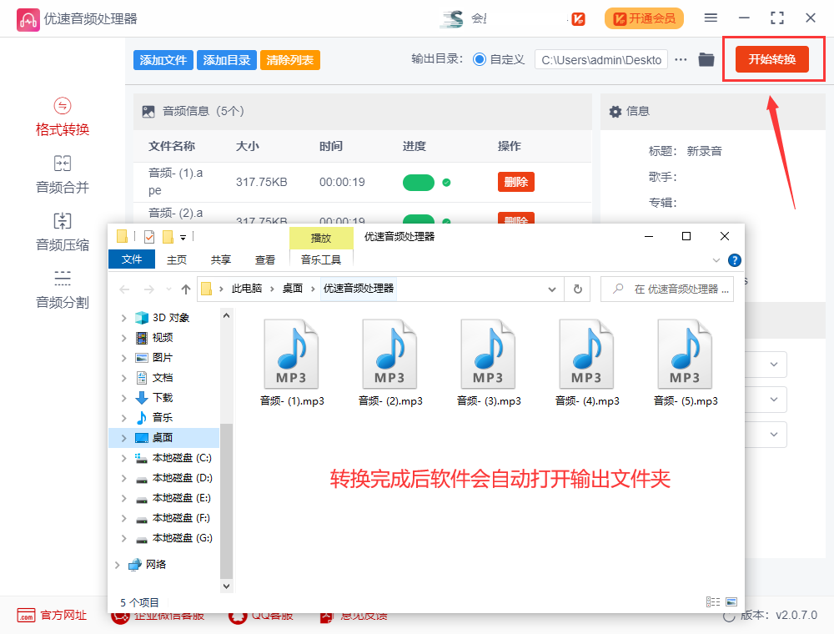The height and width of the screenshot is (634, 834).
Task: Open the output path options via ...
Action: point(680,59)
